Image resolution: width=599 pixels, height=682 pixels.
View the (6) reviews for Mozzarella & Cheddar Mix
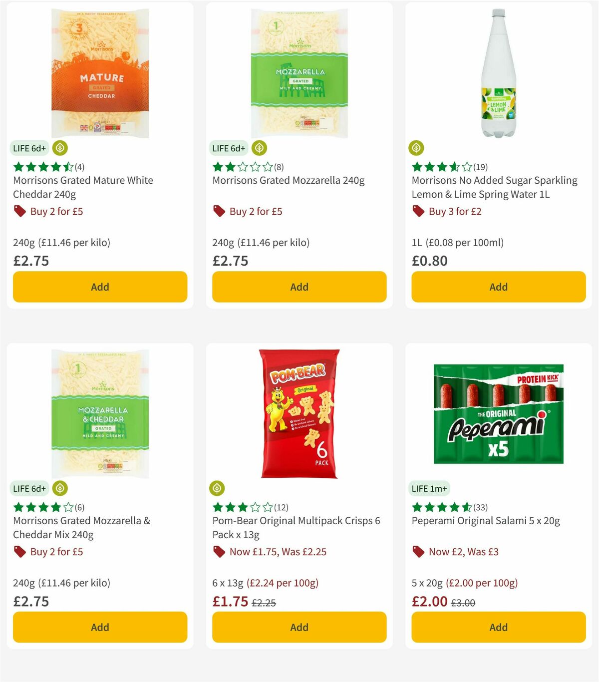coord(78,506)
